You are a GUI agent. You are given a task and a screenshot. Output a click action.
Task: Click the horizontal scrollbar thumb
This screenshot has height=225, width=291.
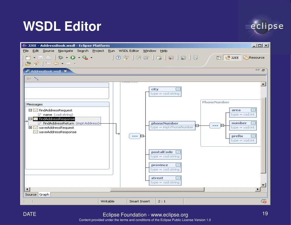(157, 189)
